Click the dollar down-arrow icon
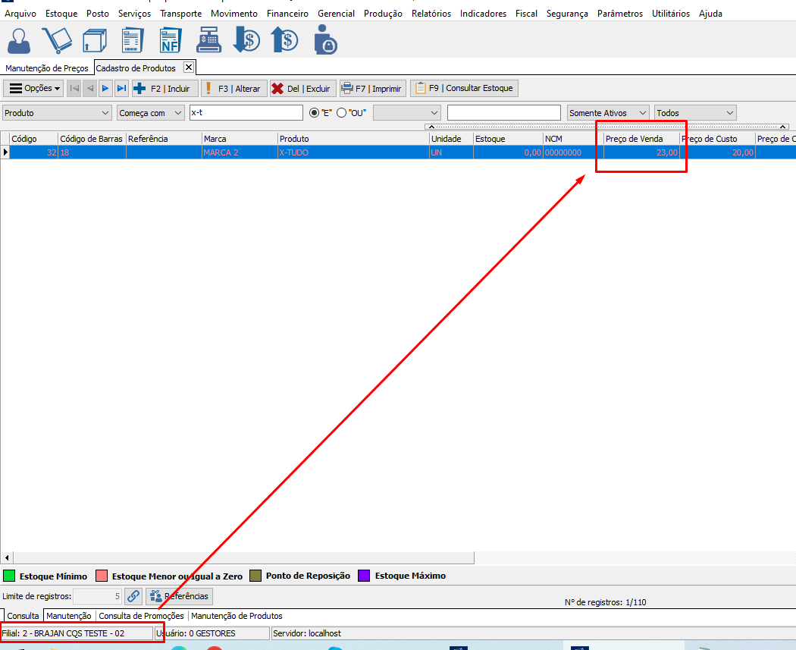The image size is (796, 650). click(x=246, y=40)
